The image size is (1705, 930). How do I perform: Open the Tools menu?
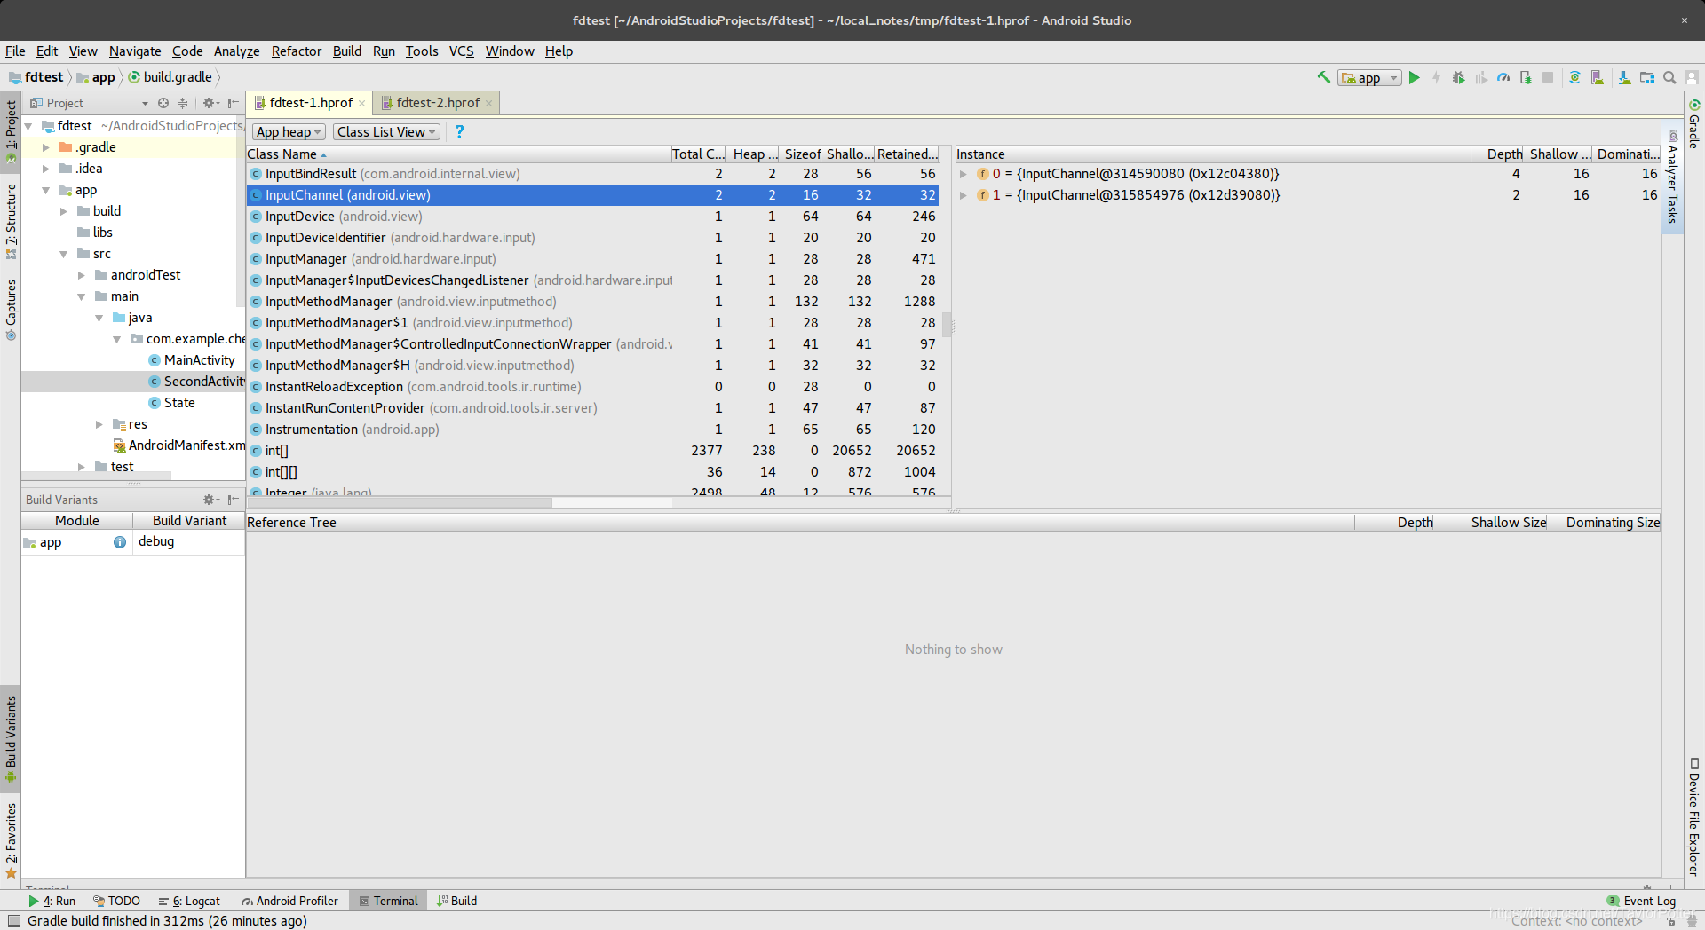tap(422, 51)
